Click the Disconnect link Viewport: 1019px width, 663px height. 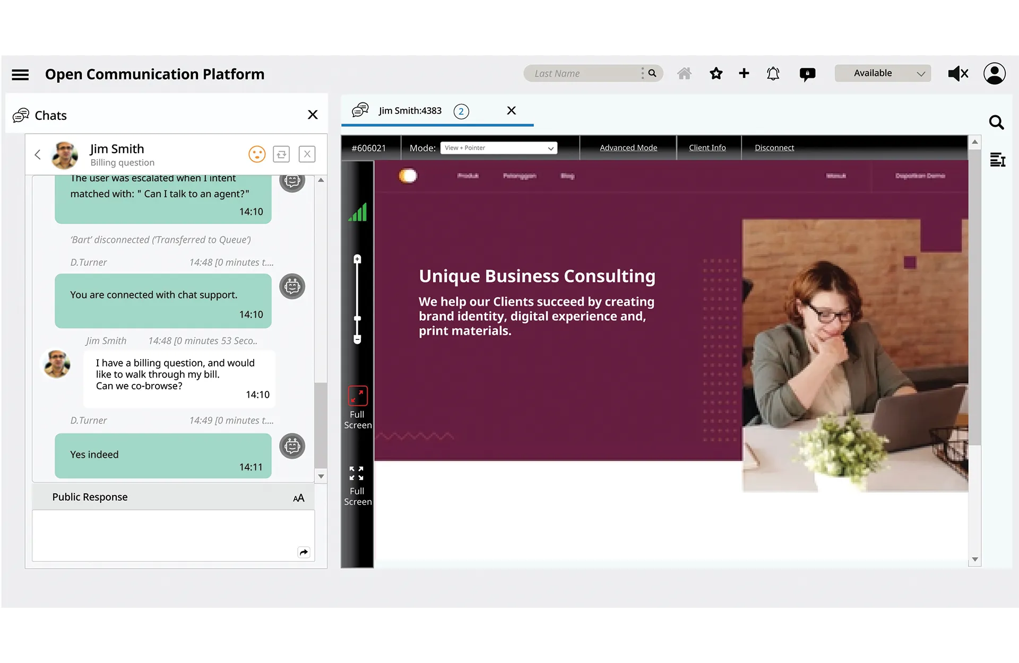(774, 148)
